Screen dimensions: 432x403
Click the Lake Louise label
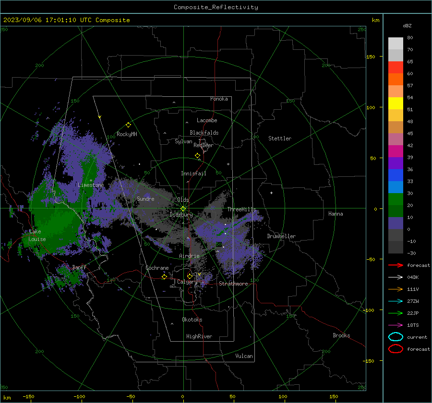(x=37, y=235)
